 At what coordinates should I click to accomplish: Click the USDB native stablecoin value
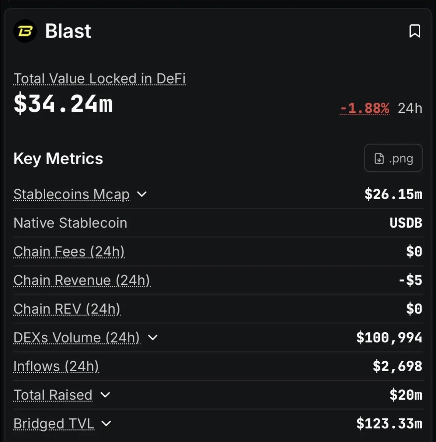tap(406, 223)
